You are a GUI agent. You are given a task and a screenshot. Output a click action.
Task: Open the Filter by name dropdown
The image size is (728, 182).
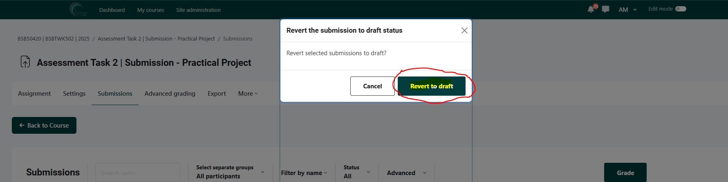(304, 173)
